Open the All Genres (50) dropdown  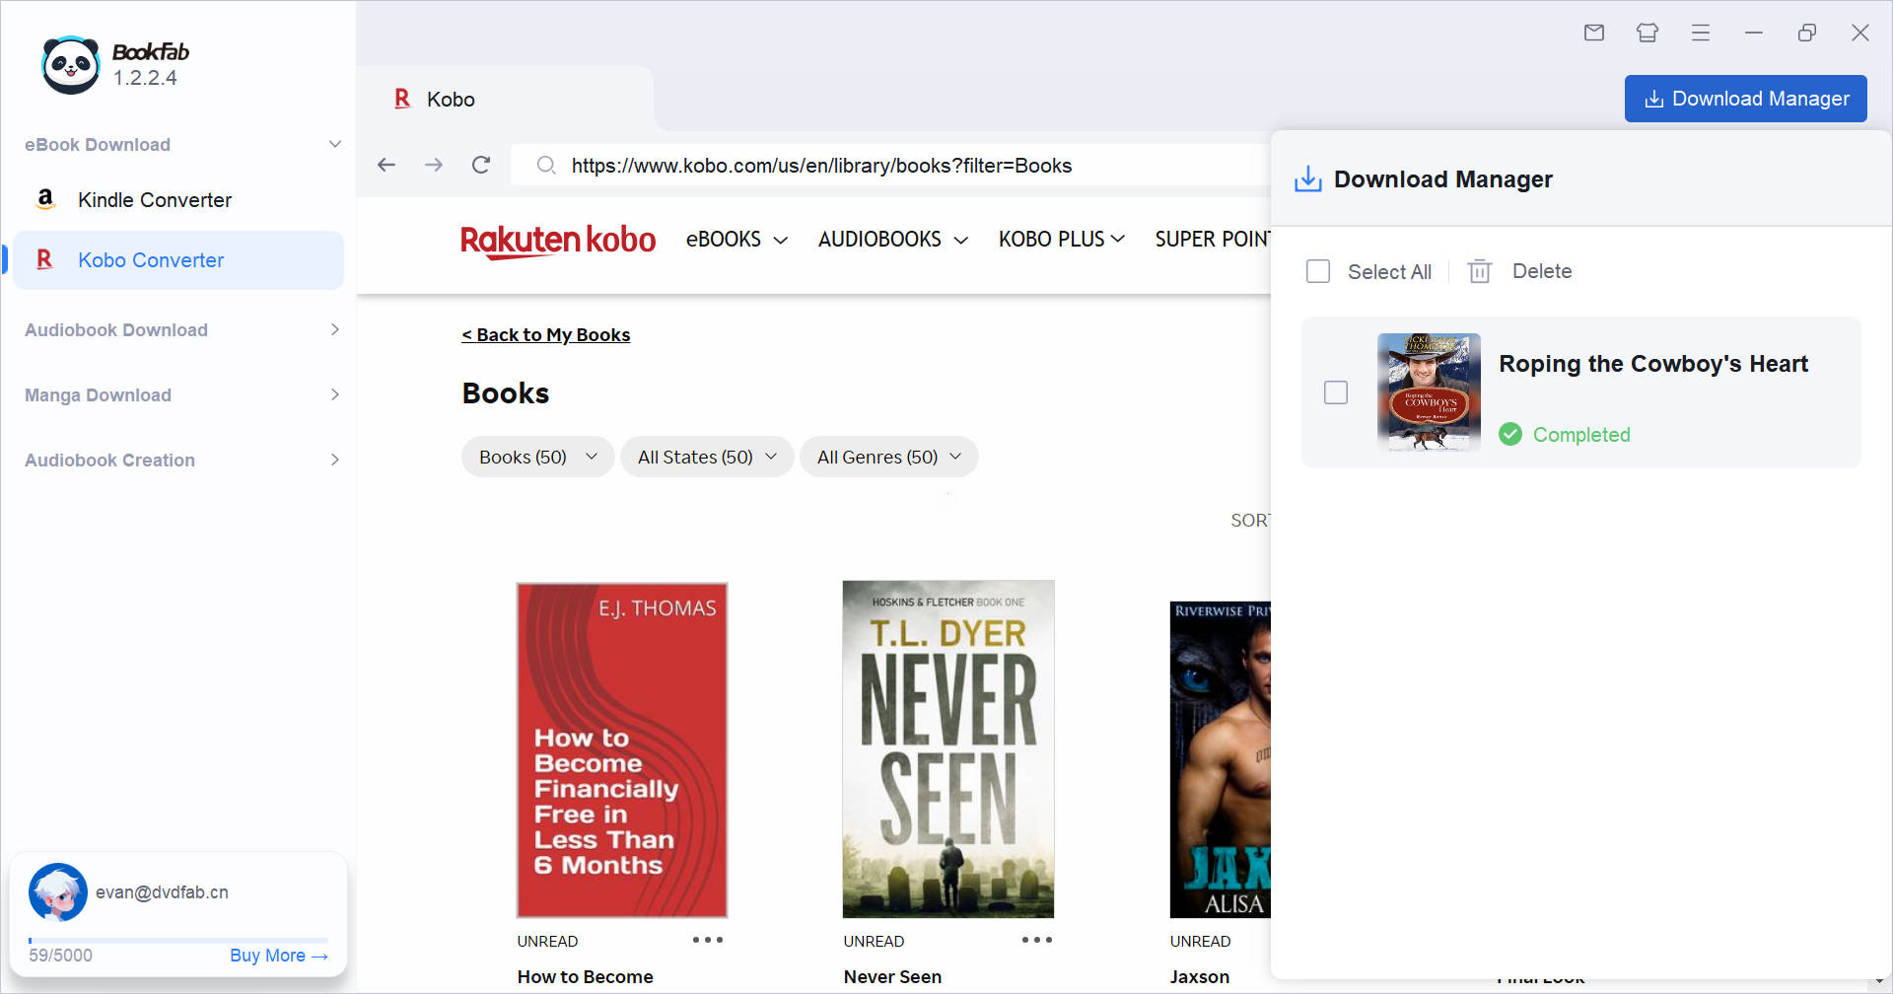888,457
